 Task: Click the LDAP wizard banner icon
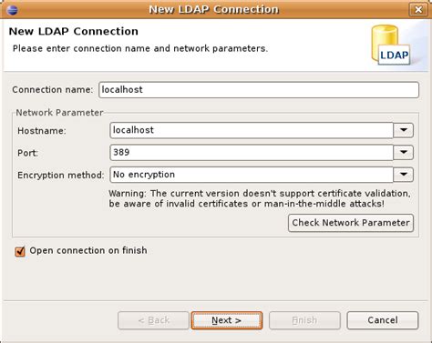[391, 45]
